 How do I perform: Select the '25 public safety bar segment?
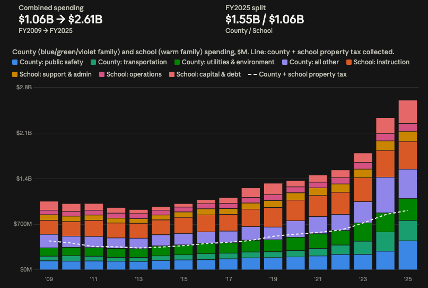(408, 255)
